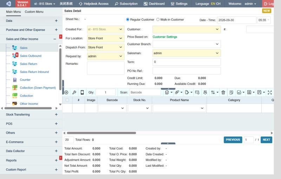Screen dimensions: 281x179
Task: Open the admin user menu
Action: tap(250, 4)
